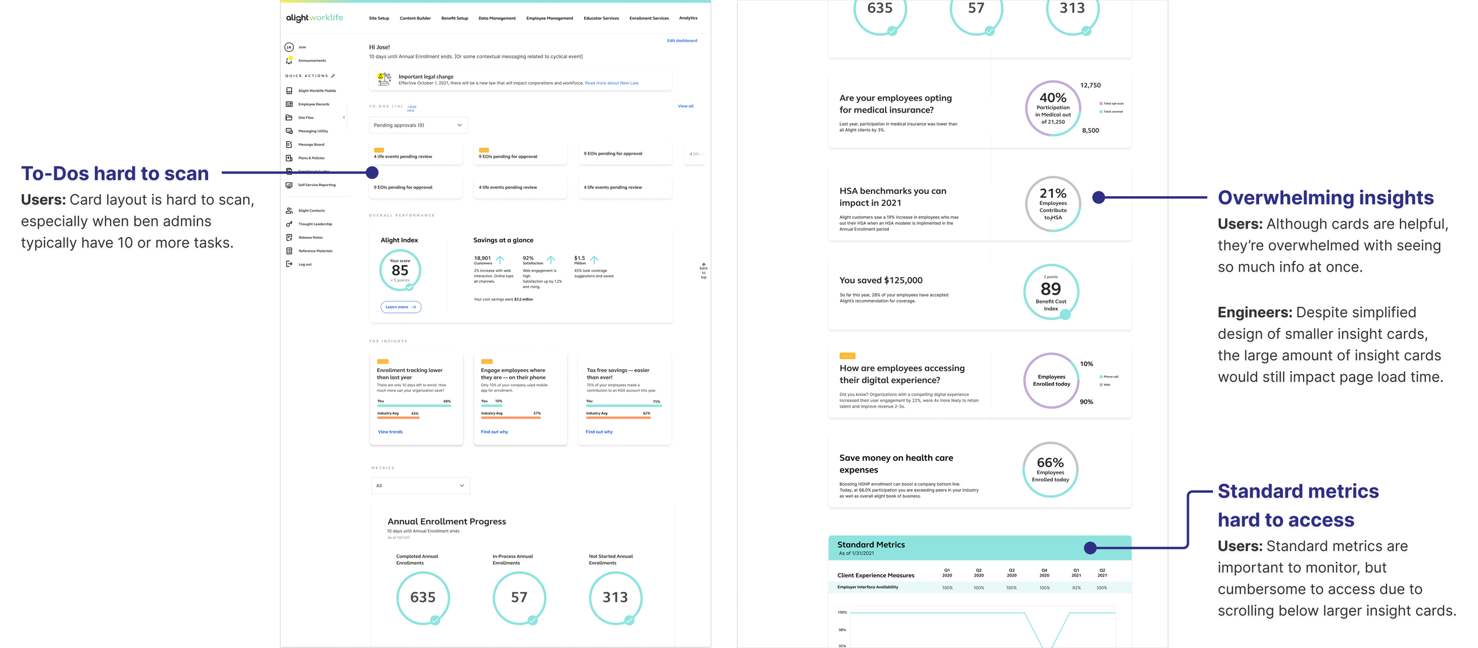Open the Metrics 'All' dropdown
Viewport: 1478px width, 648px height.
click(420, 486)
